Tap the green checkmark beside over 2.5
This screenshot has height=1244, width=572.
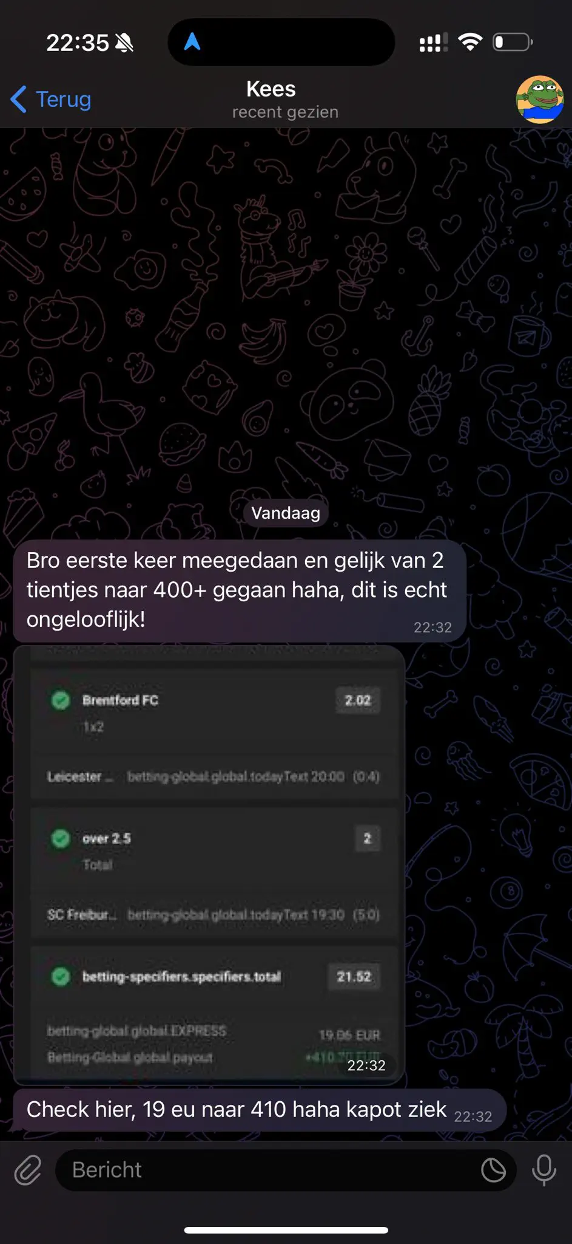tap(61, 838)
